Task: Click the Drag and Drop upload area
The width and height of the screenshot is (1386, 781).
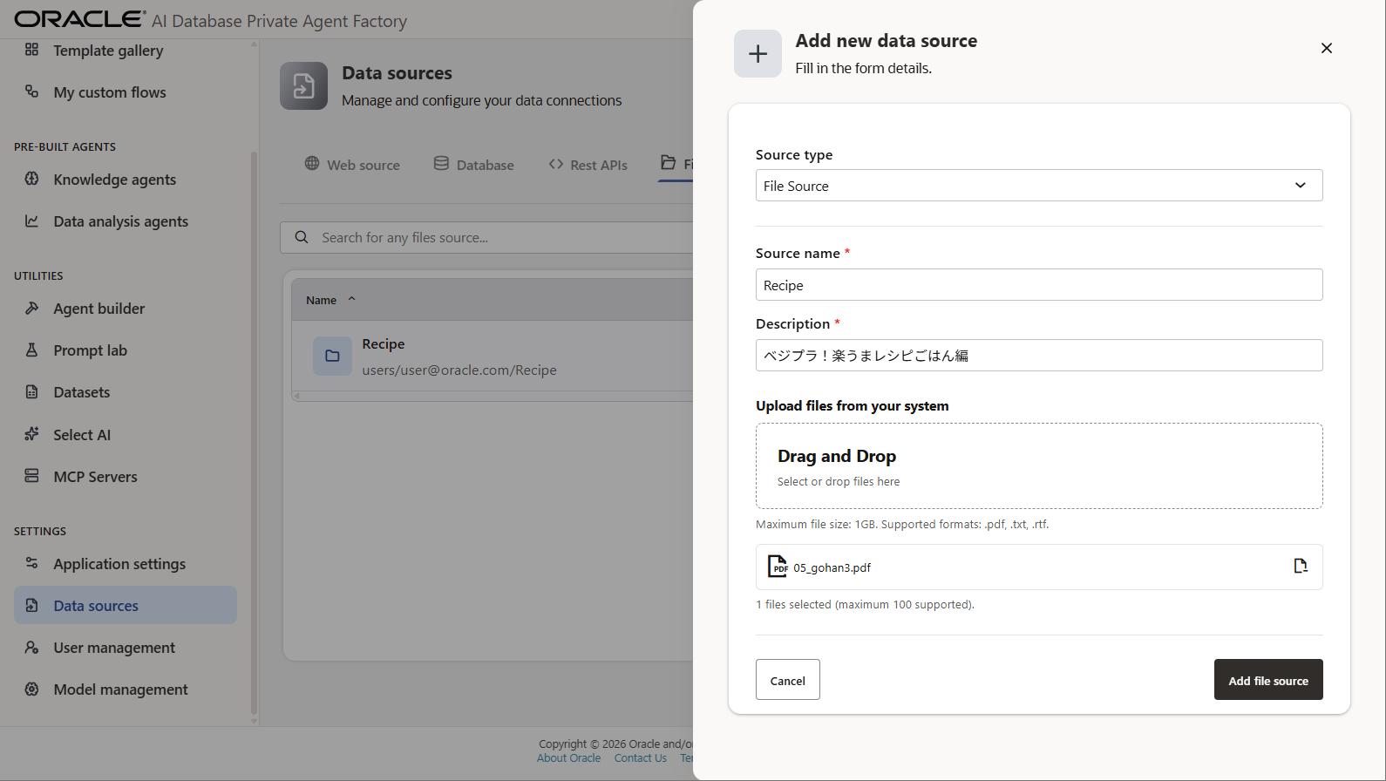Action: [1038, 466]
